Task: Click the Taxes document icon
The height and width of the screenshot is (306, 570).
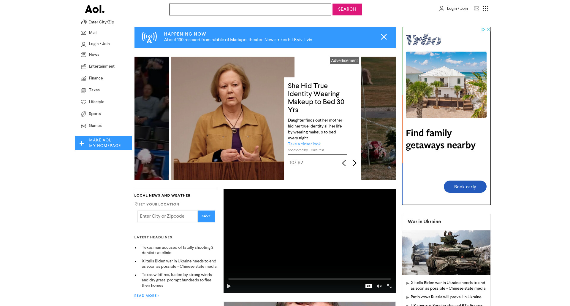Action: 84,90
